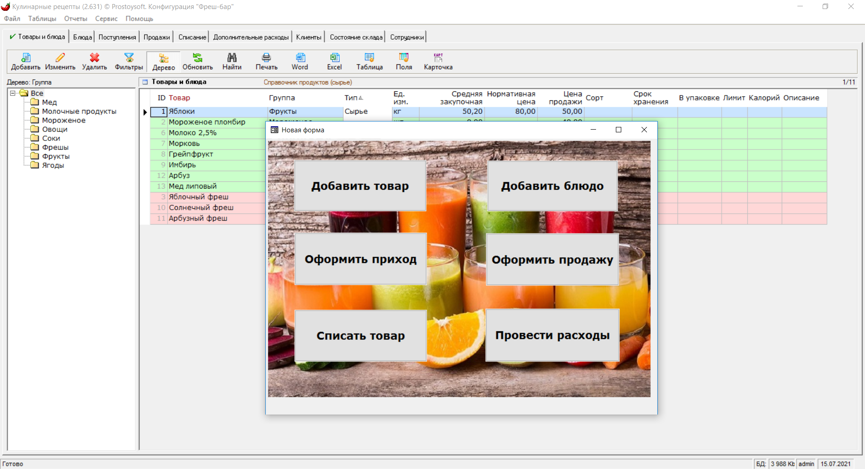Switch to the Состояние склада tab

[356, 37]
